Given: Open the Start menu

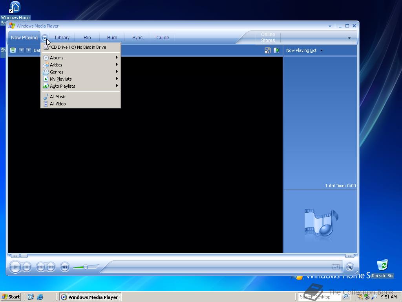Looking at the screenshot, I should tap(11, 297).
